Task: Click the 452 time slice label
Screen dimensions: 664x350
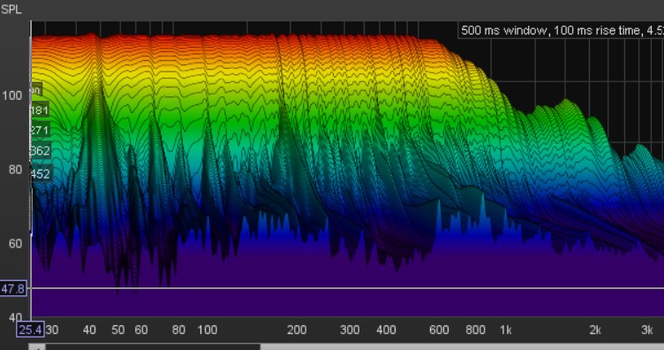Action: click(x=41, y=174)
